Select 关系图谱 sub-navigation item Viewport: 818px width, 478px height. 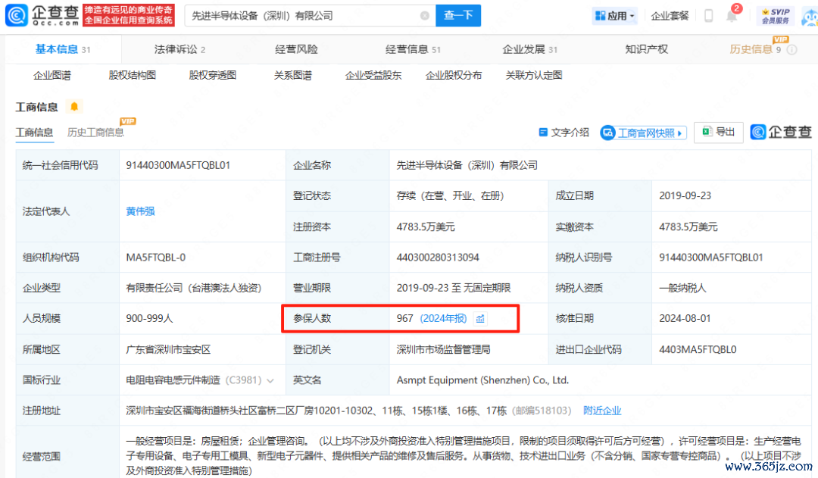(x=292, y=76)
